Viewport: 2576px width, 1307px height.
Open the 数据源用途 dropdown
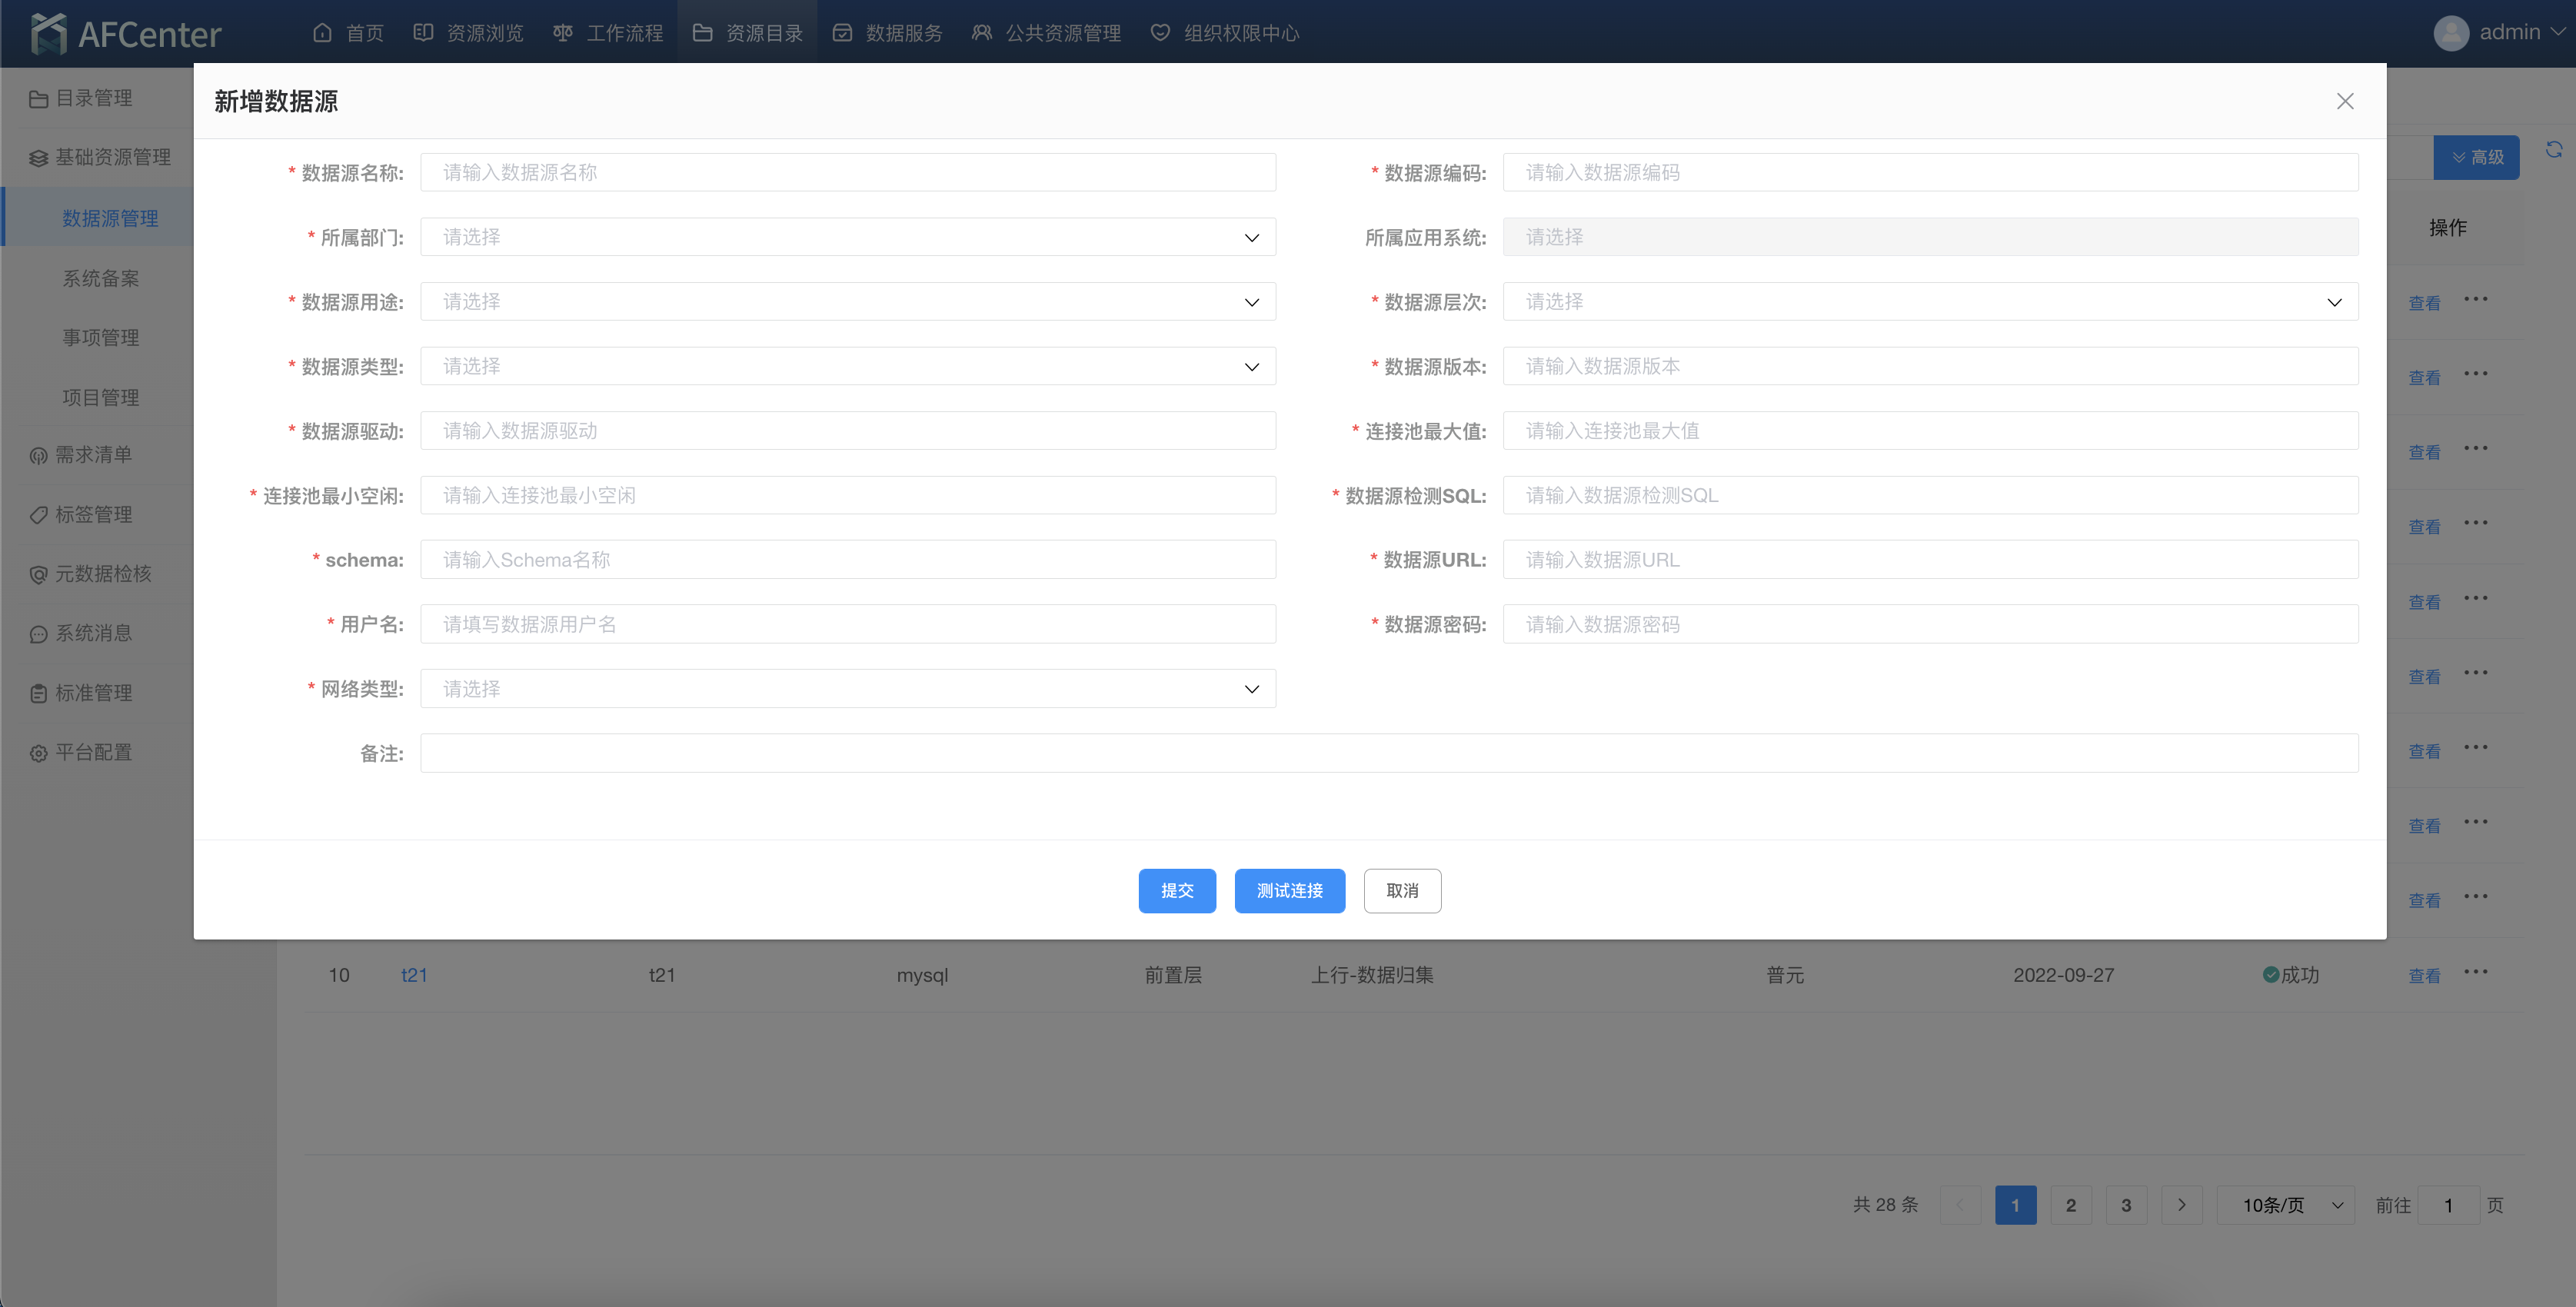(x=848, y=302)
